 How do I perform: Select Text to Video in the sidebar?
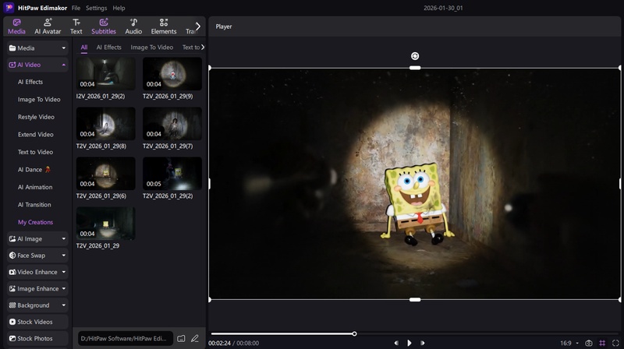[35, 152]
